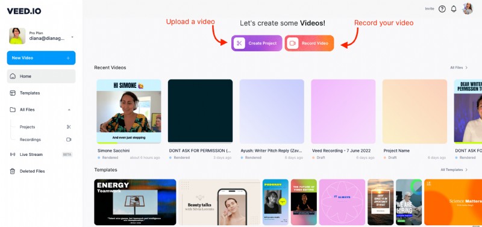Select the Science Matters template

point(453,202)
